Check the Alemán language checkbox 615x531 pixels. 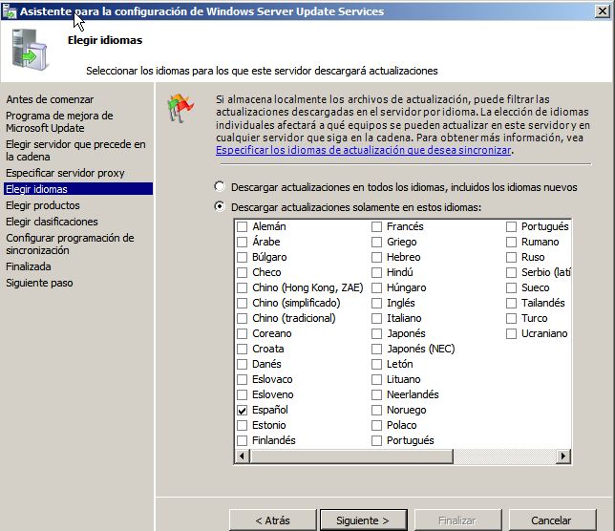coord(242,226)
